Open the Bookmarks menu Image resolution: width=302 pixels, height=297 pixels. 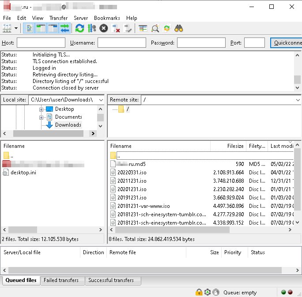[x=107, y=18]
